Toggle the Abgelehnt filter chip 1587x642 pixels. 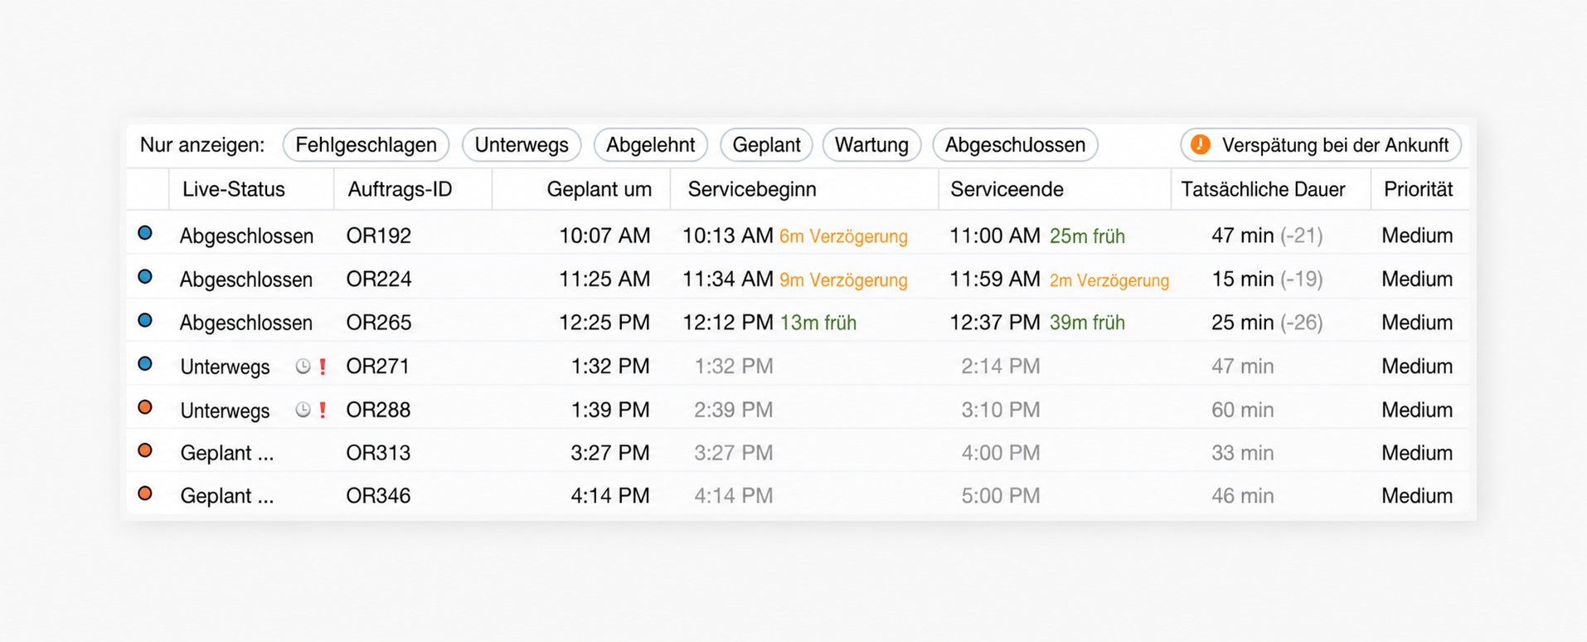[651, 144]
